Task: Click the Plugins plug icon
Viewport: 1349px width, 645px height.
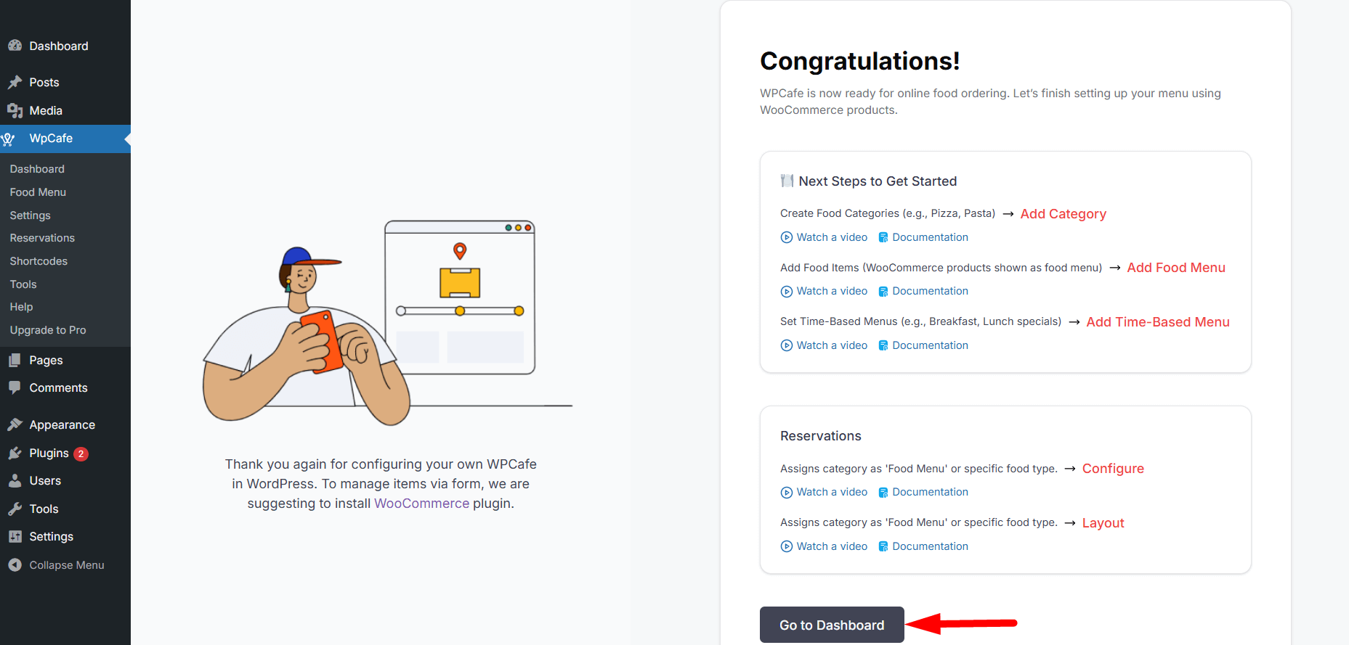Action: coord(15,453)
